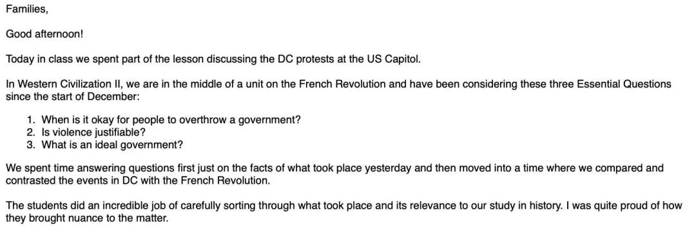Screen dimensions: 696x243
Task: Click 'they brought nuance to the matter.' line
Action: [87, 218]
